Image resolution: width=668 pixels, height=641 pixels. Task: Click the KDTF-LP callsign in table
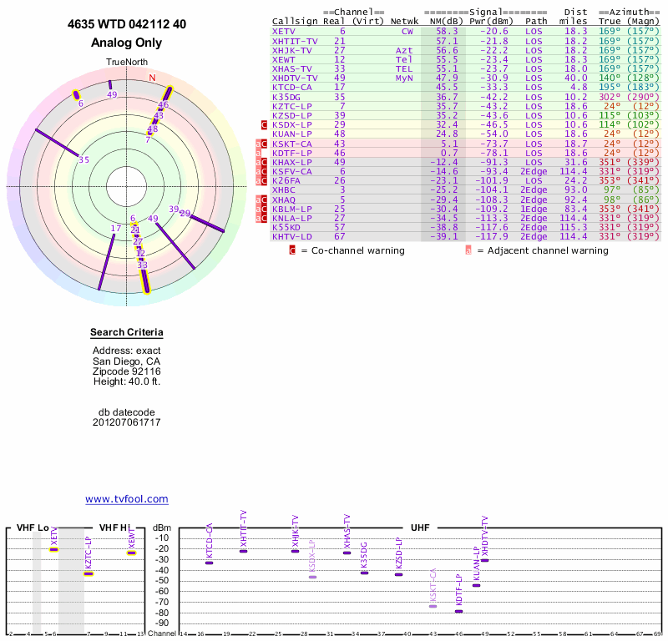coord(292,153)
